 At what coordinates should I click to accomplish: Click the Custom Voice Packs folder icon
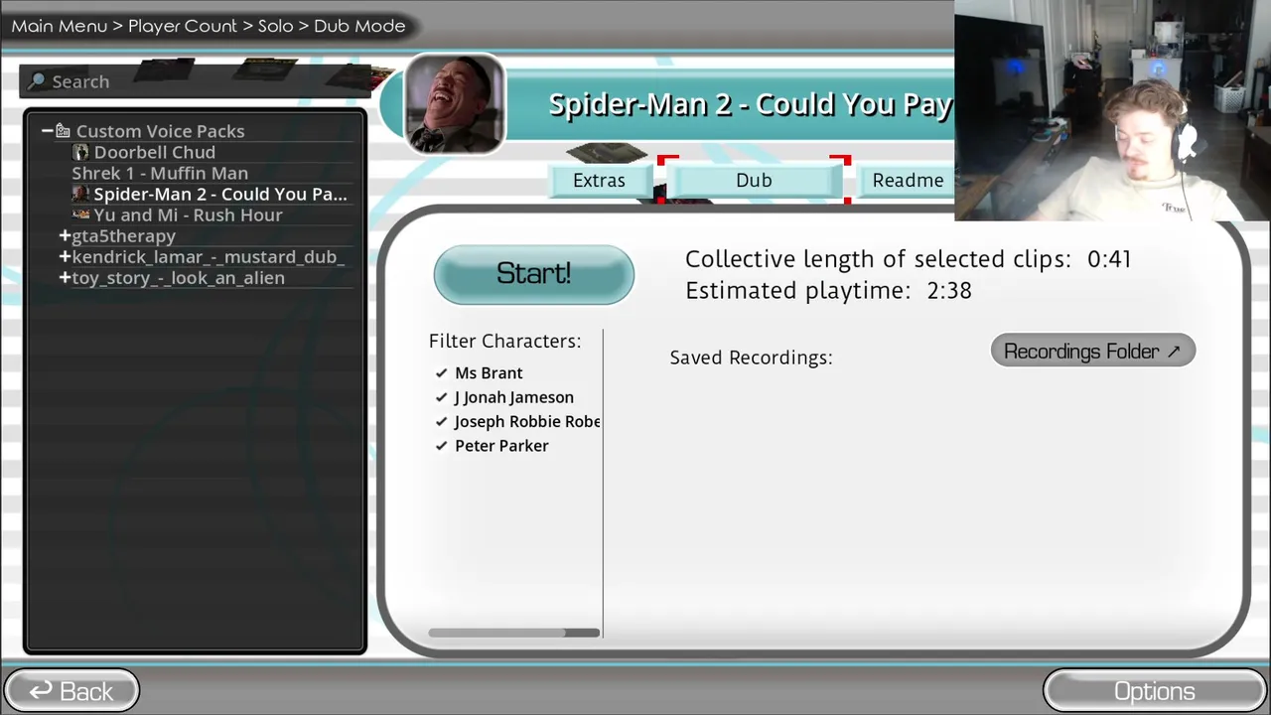coord(63,131)
